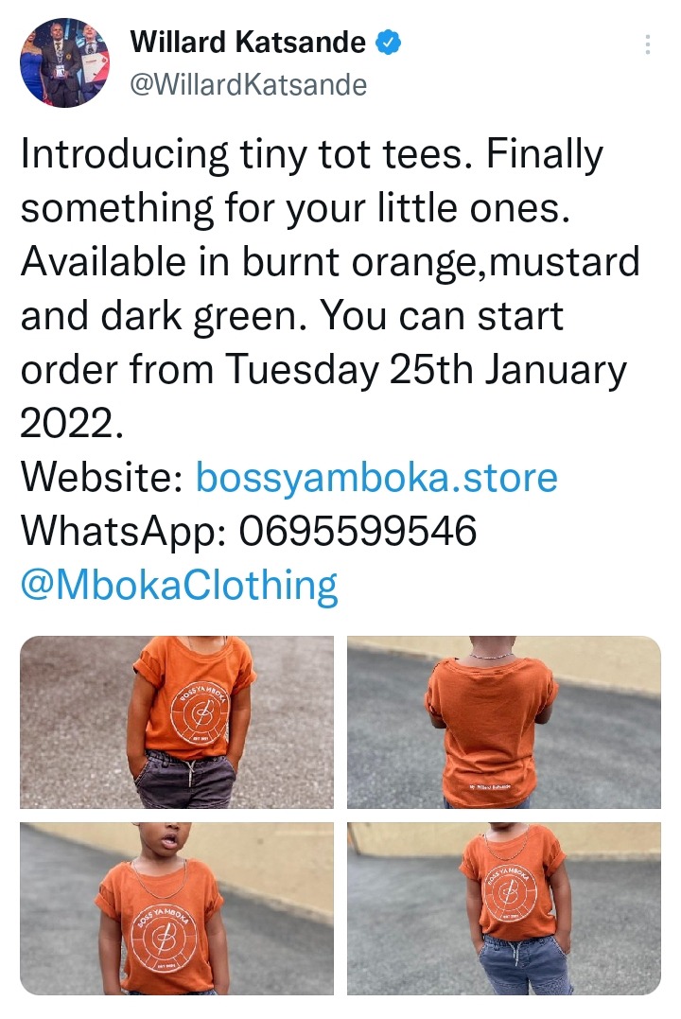Screen dimensions: 681x1019
Task: View the top-left orange tee front photo
Action: click(x=177, y=722)
